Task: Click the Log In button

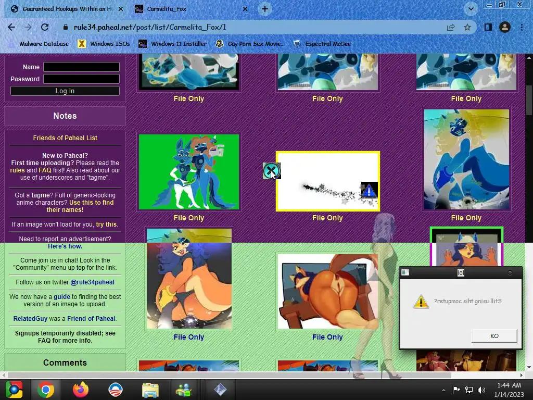Action: pyautogui.click(x=65, y=91)
